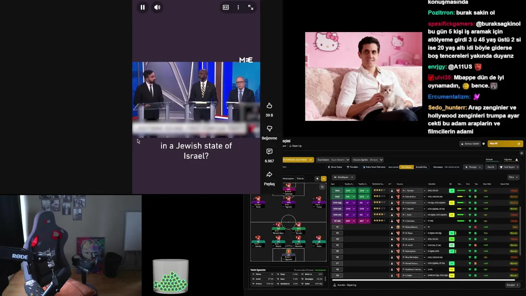Open the comments showing 6.967
Viewport: 526px width, 296px height.
click(269, 152)
